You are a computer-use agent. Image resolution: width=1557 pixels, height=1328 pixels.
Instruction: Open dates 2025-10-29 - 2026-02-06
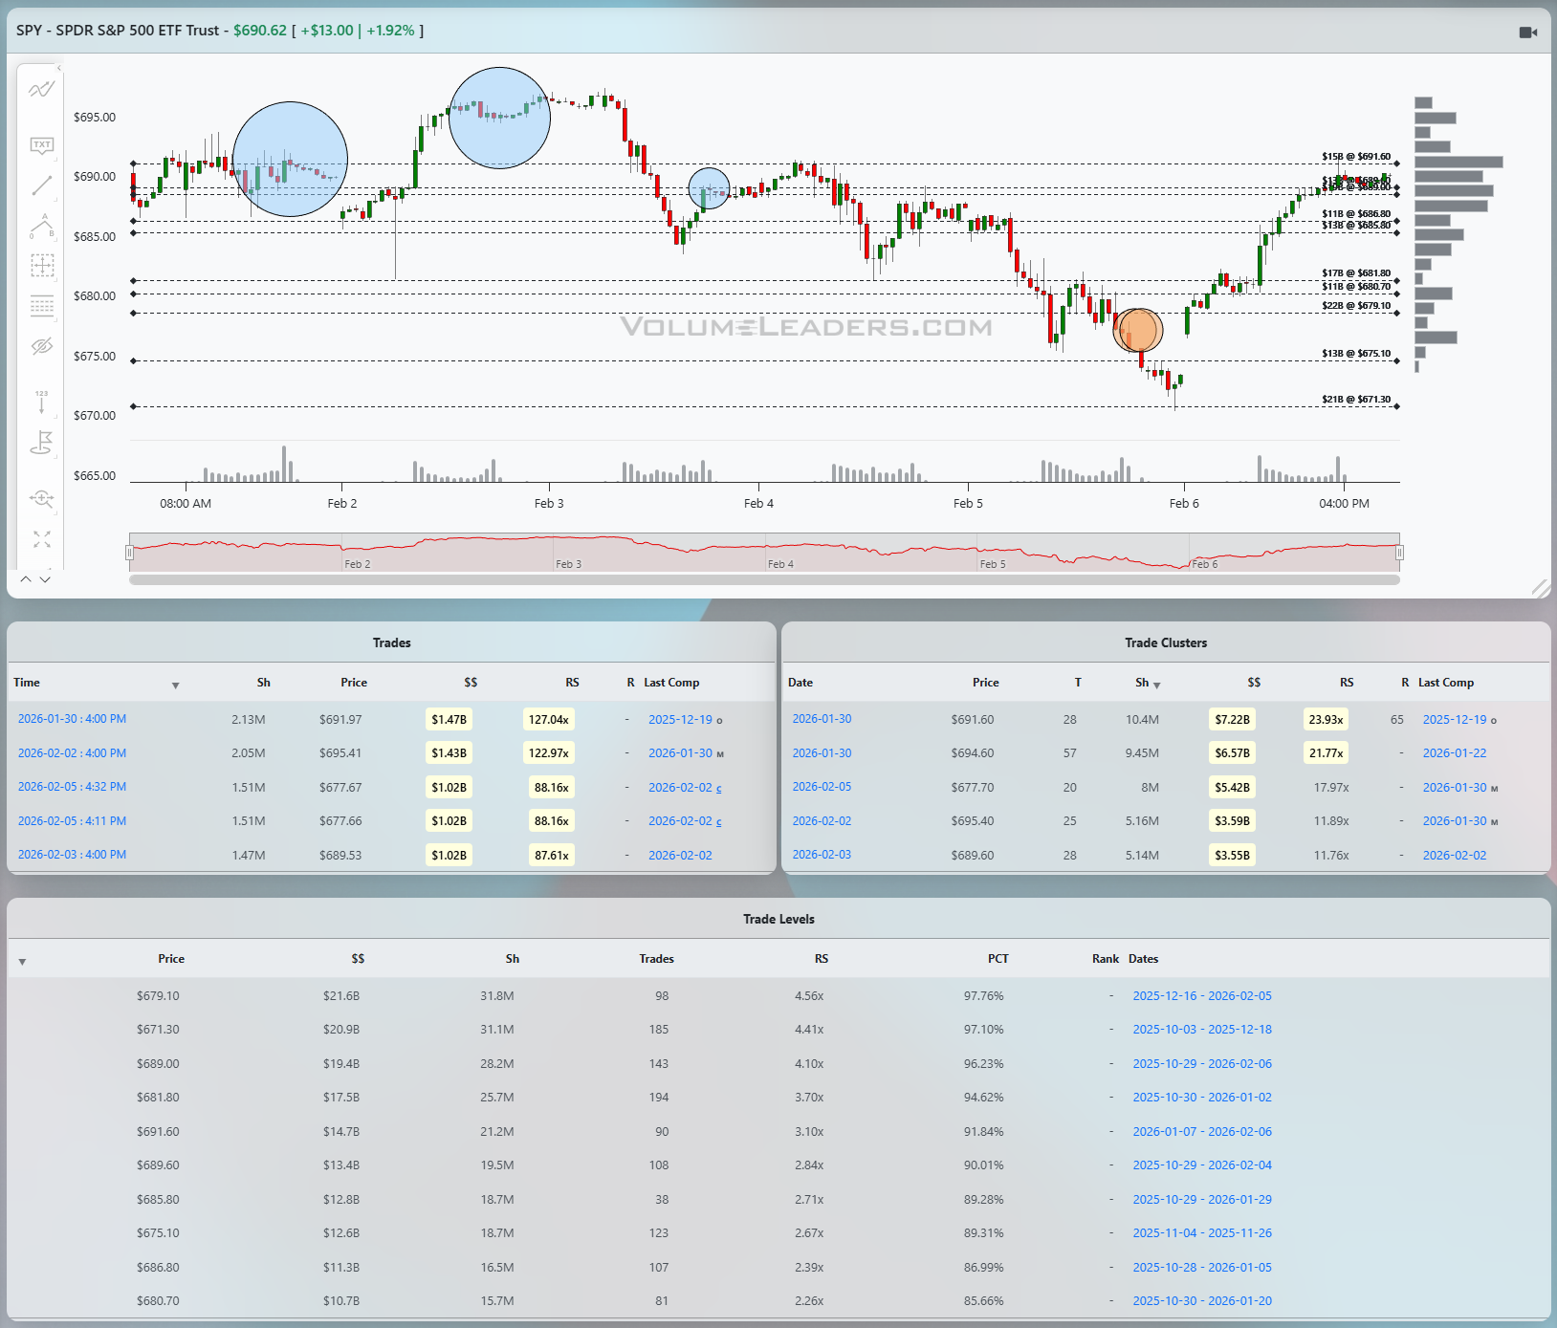pyautogui.click(x=1202, y=1064)
